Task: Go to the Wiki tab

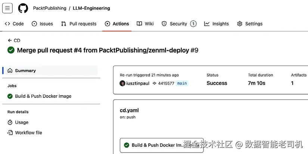Action: (x=145, y=24)
